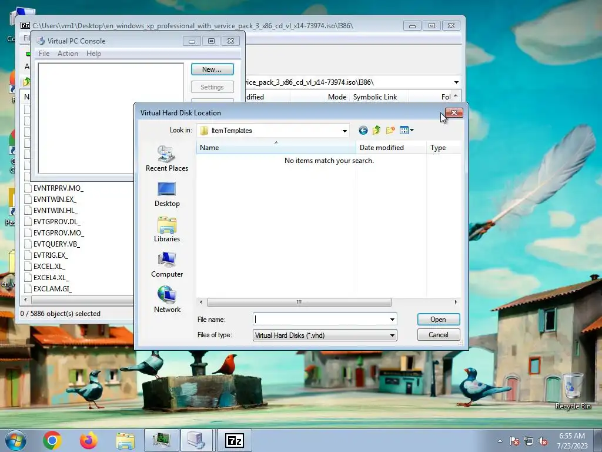Open the View menu icon in dialog
Image resolution: width=602 pixels, height=452 pixels.
[404, 130]
